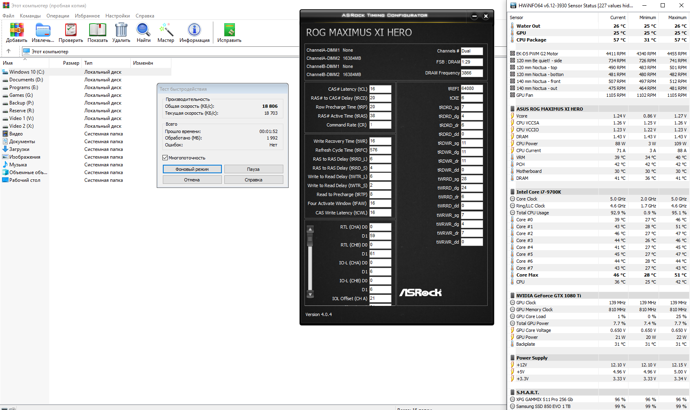This screenshot has width=690, height=410.
Task: Click the Этот компьютер icon in the address bar
Action: (x=26, y=52)
